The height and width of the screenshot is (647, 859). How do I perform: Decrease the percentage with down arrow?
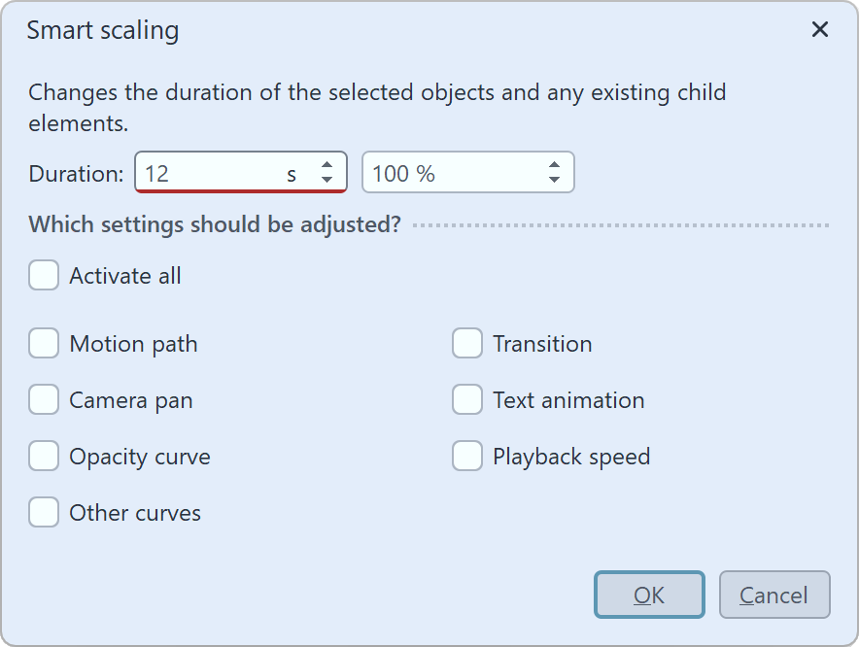point(554,182)
